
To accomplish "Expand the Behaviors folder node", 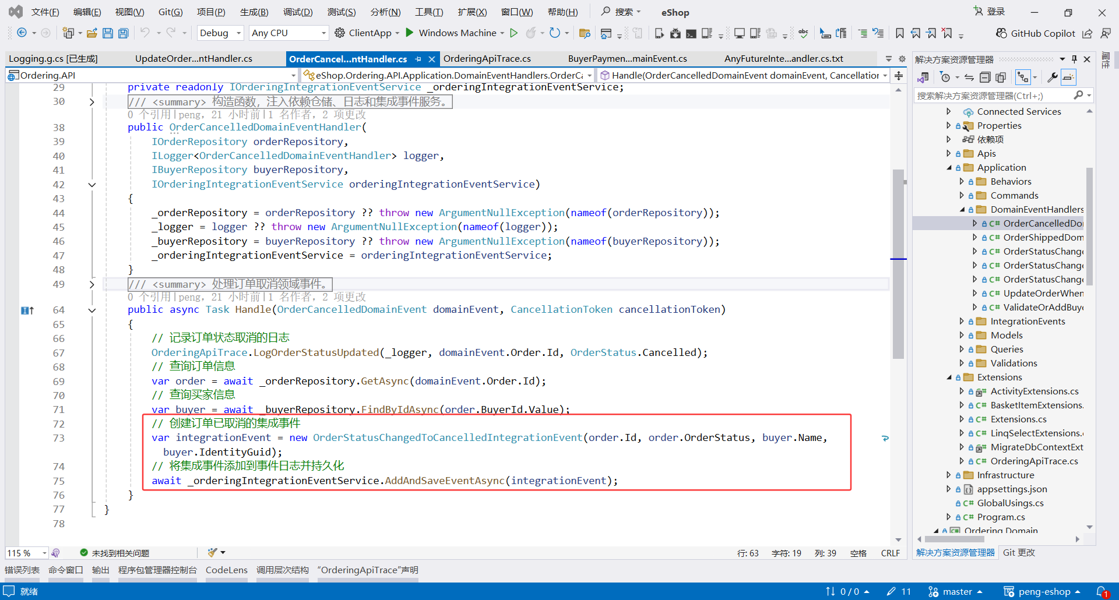I will tap(962, 182).
